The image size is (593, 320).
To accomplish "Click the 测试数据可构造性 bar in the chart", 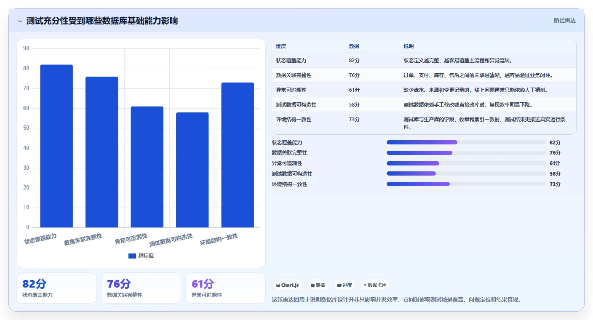I will (x=192, y=170).
